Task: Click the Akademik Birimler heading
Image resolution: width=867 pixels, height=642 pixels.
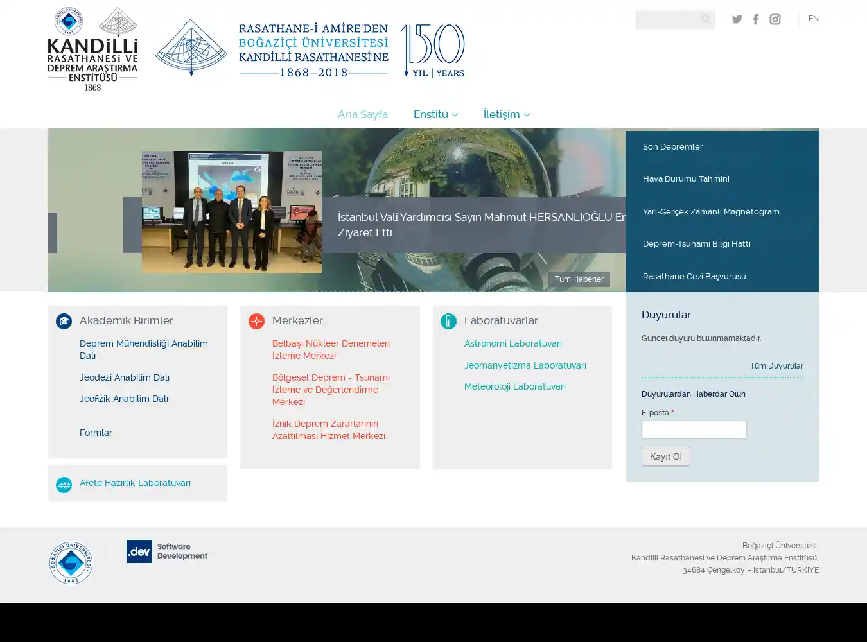Action: [127, 320]
